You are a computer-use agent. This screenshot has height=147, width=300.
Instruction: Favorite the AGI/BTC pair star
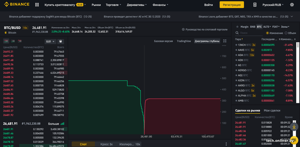(x=236, y=75)
